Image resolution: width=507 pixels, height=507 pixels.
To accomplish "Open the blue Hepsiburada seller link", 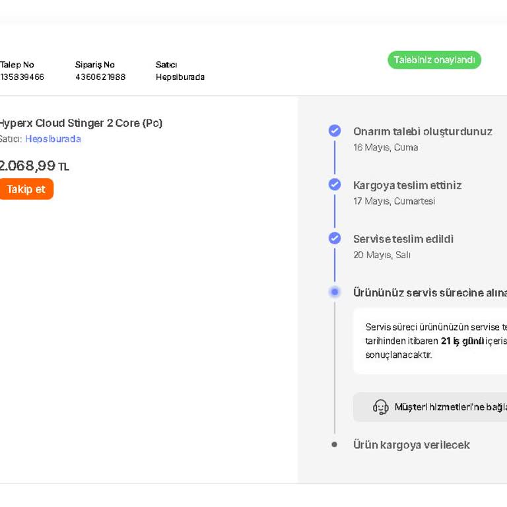I will click(53, 139).
